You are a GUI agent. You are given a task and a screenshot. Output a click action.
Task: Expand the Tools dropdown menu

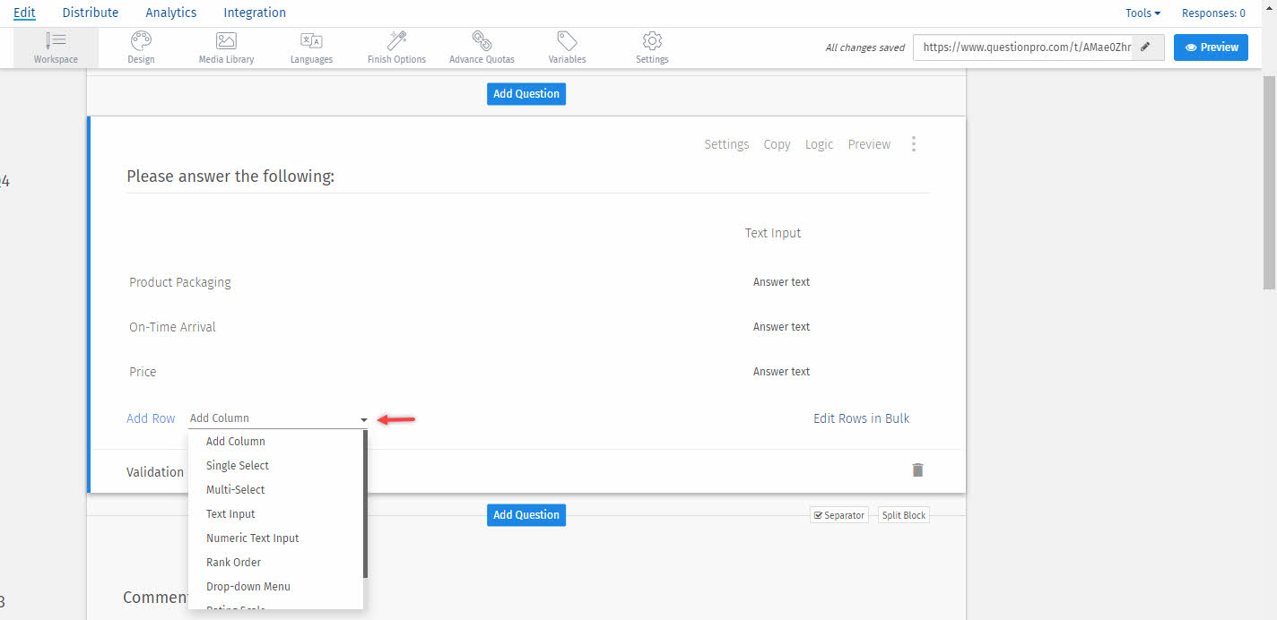coord(1142,13)
